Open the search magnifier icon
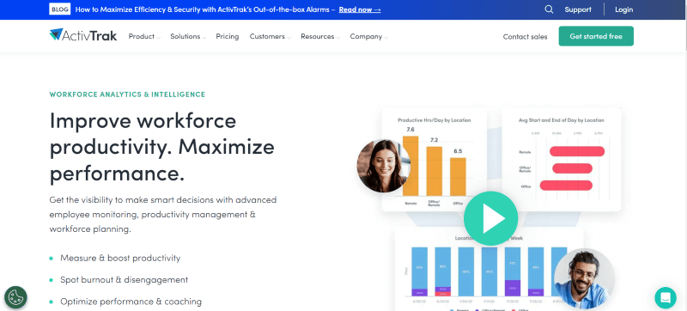 click(549, 9)
